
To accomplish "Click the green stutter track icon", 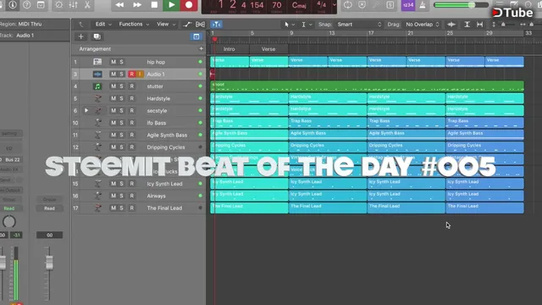I will pos(97,86).
